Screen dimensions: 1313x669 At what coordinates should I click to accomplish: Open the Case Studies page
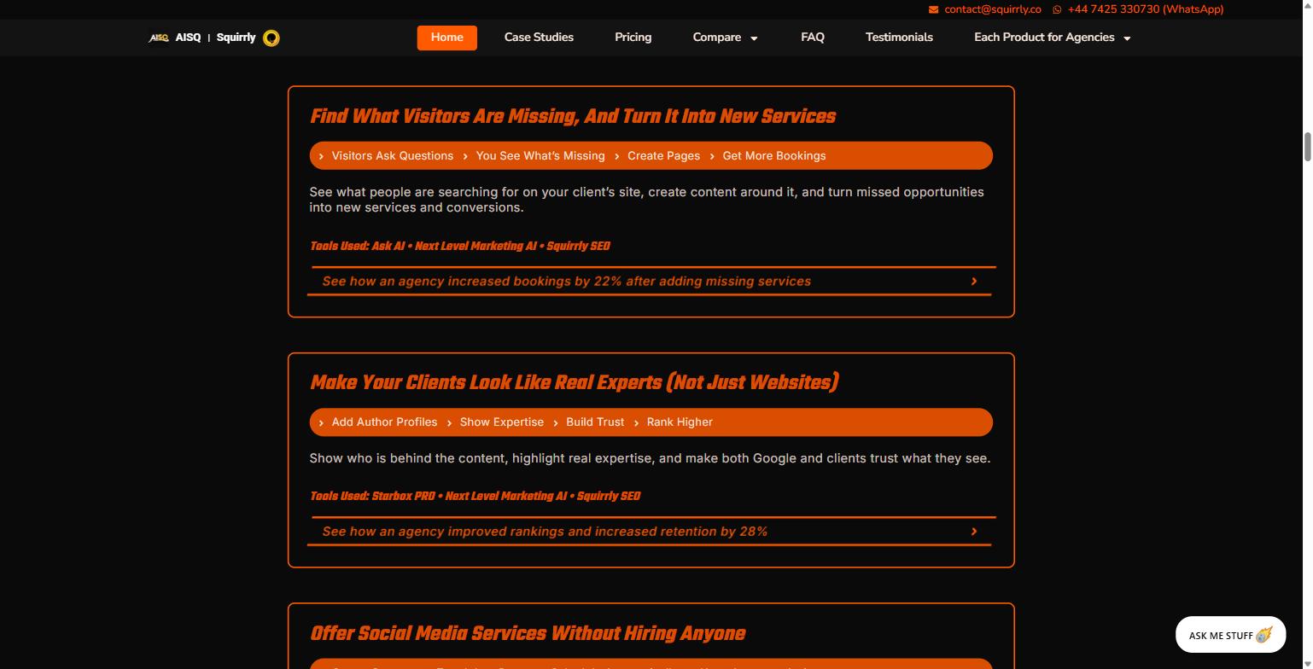[539, 38]
